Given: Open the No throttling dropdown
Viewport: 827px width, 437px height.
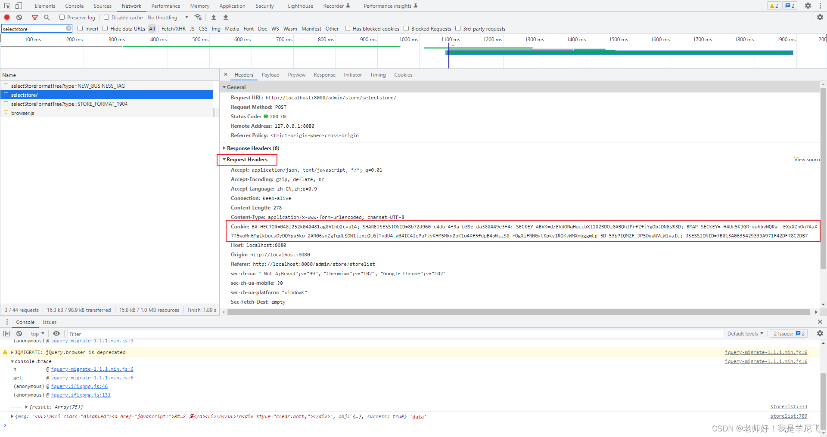Looking at the screenshot, I should pyautogui.click(x=168, y=18).
